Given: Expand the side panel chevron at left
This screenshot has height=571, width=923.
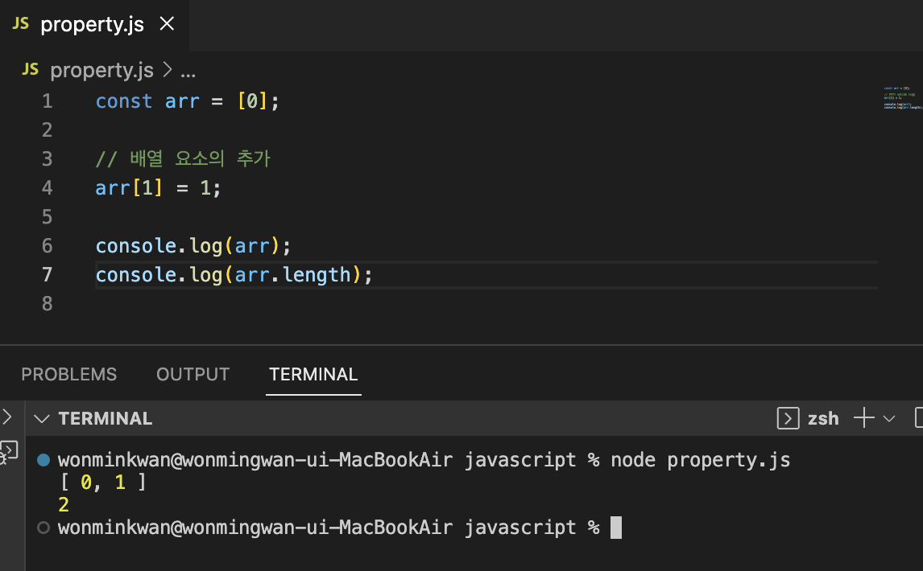Looking at the screenshot, I should [7, 417].
